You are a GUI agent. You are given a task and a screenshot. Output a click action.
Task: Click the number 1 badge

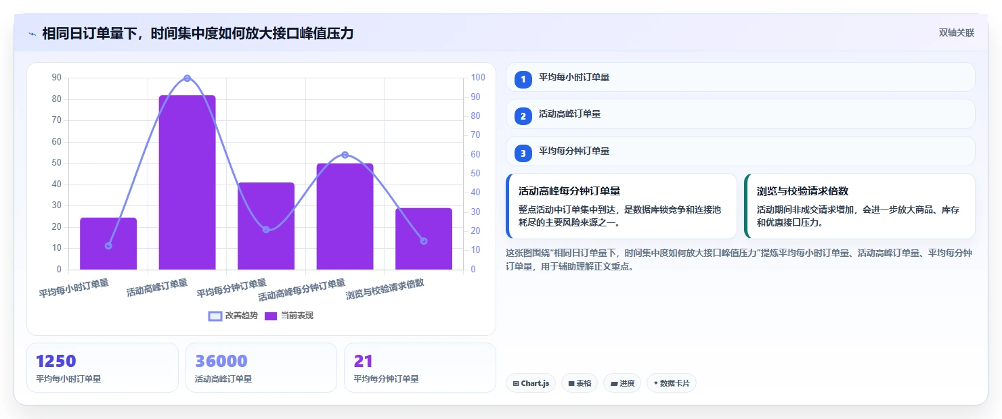[x=523, y=80]
